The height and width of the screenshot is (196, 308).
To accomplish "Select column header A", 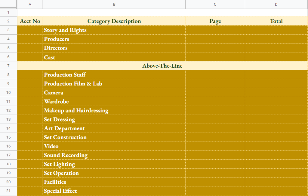I will pyautogui.click(x=30, y=5).
